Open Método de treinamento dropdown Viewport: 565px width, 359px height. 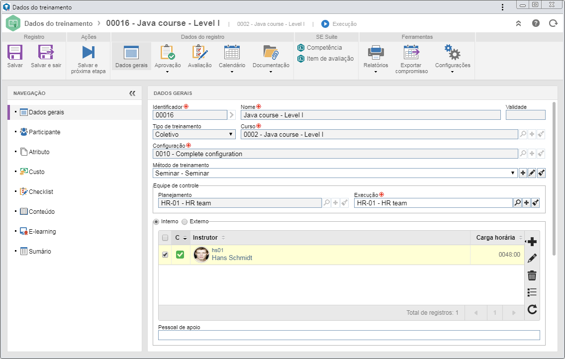[x=335, y=173]
